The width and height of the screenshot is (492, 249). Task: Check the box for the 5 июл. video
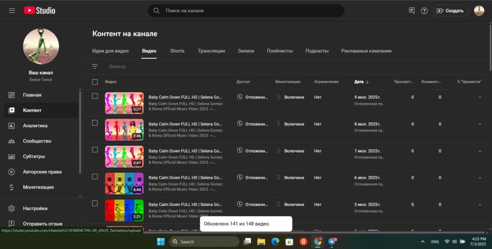click(x=95, y=203)
